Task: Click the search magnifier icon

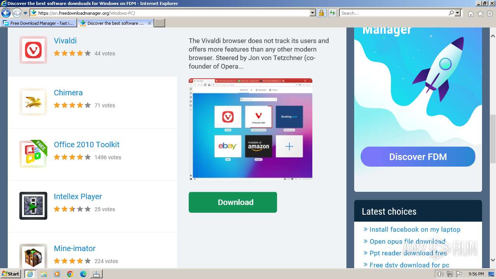Action: click(451, 13)
